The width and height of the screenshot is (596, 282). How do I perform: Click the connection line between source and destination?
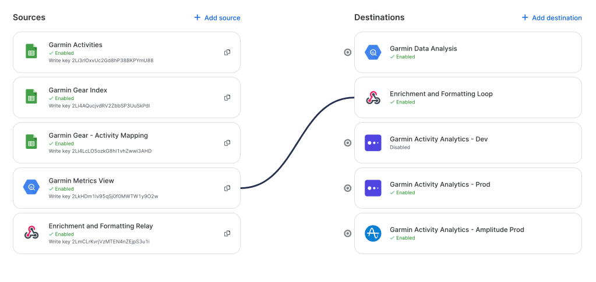click(297, 143)
